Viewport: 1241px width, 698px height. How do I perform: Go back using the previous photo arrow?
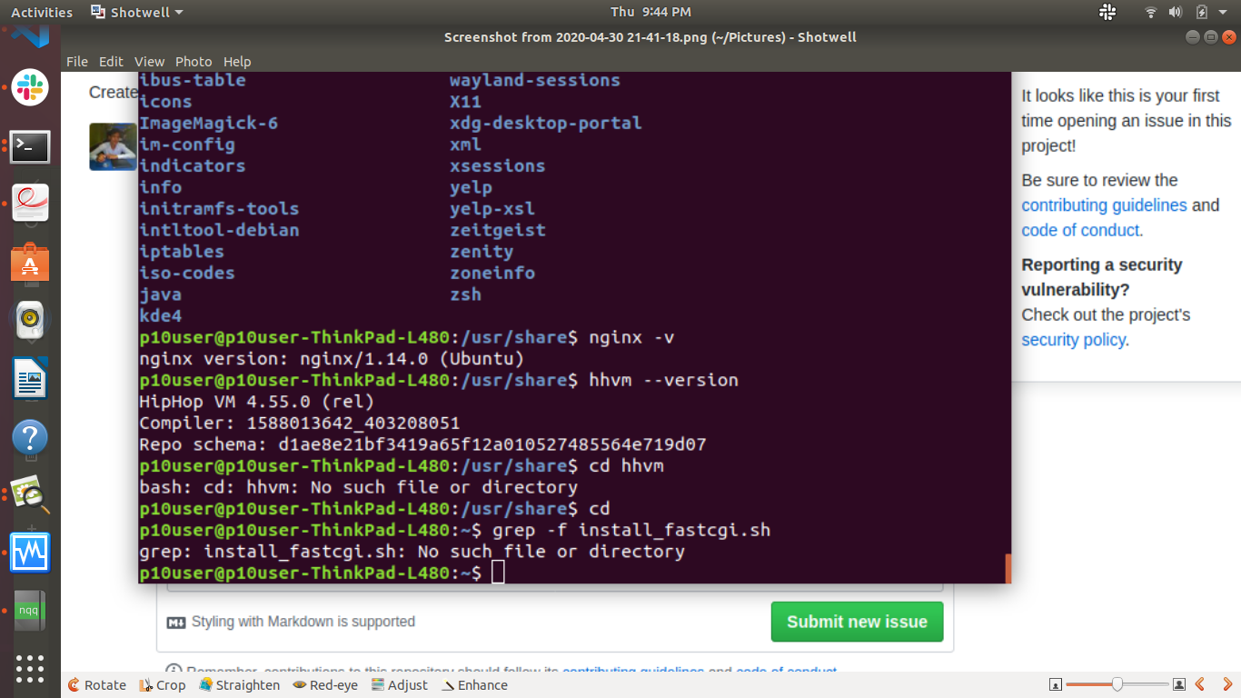1199,685
